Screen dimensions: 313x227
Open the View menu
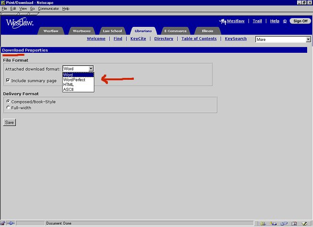23,9
